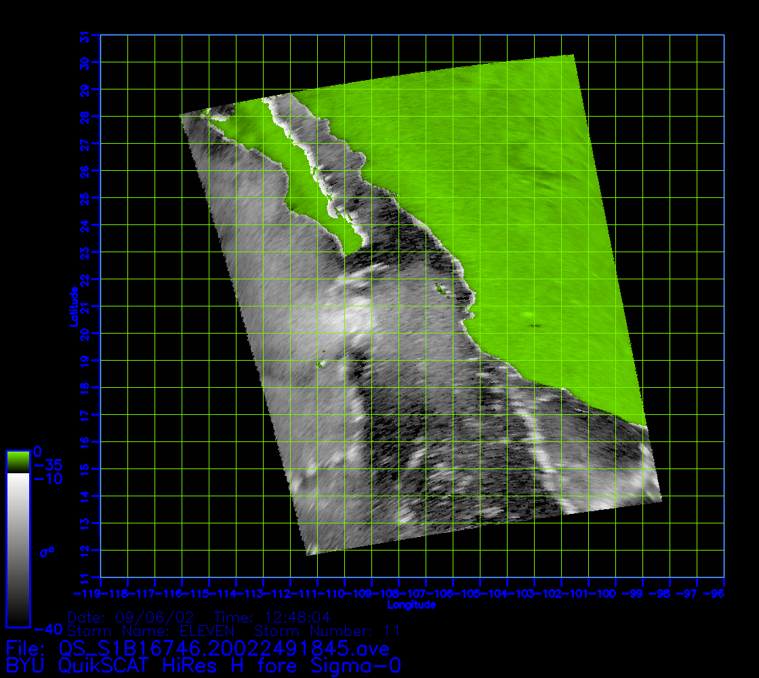Select the "Storm Name: ELEVEN" label
The height and width of the screenshot is (678, 759).
pos(150,631)
